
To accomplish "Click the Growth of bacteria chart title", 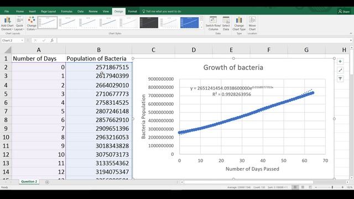I will point(233,67).
